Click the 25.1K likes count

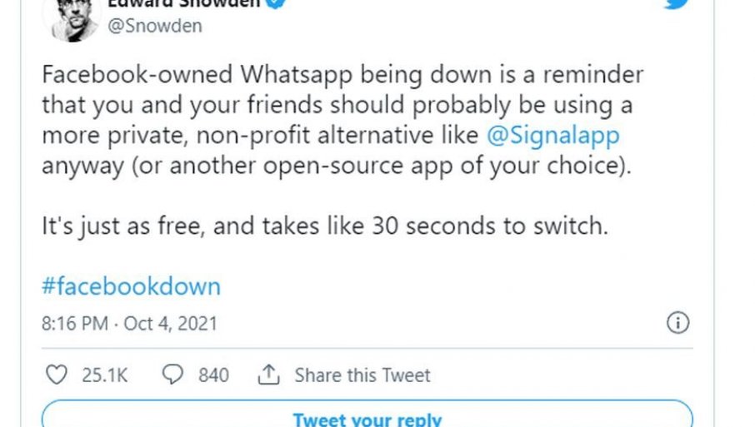104,375
